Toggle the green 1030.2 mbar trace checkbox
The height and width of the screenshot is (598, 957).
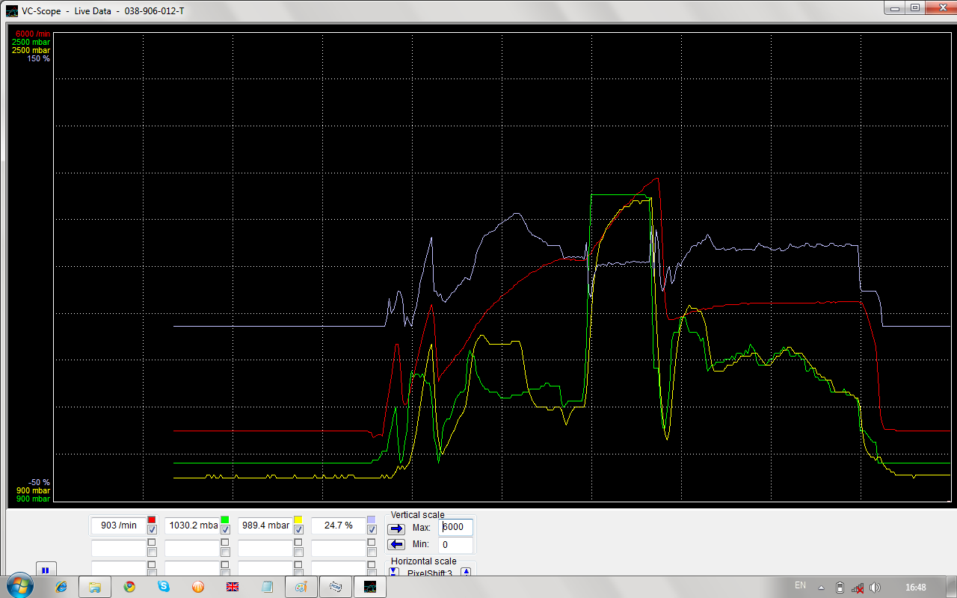coord(225,530)
